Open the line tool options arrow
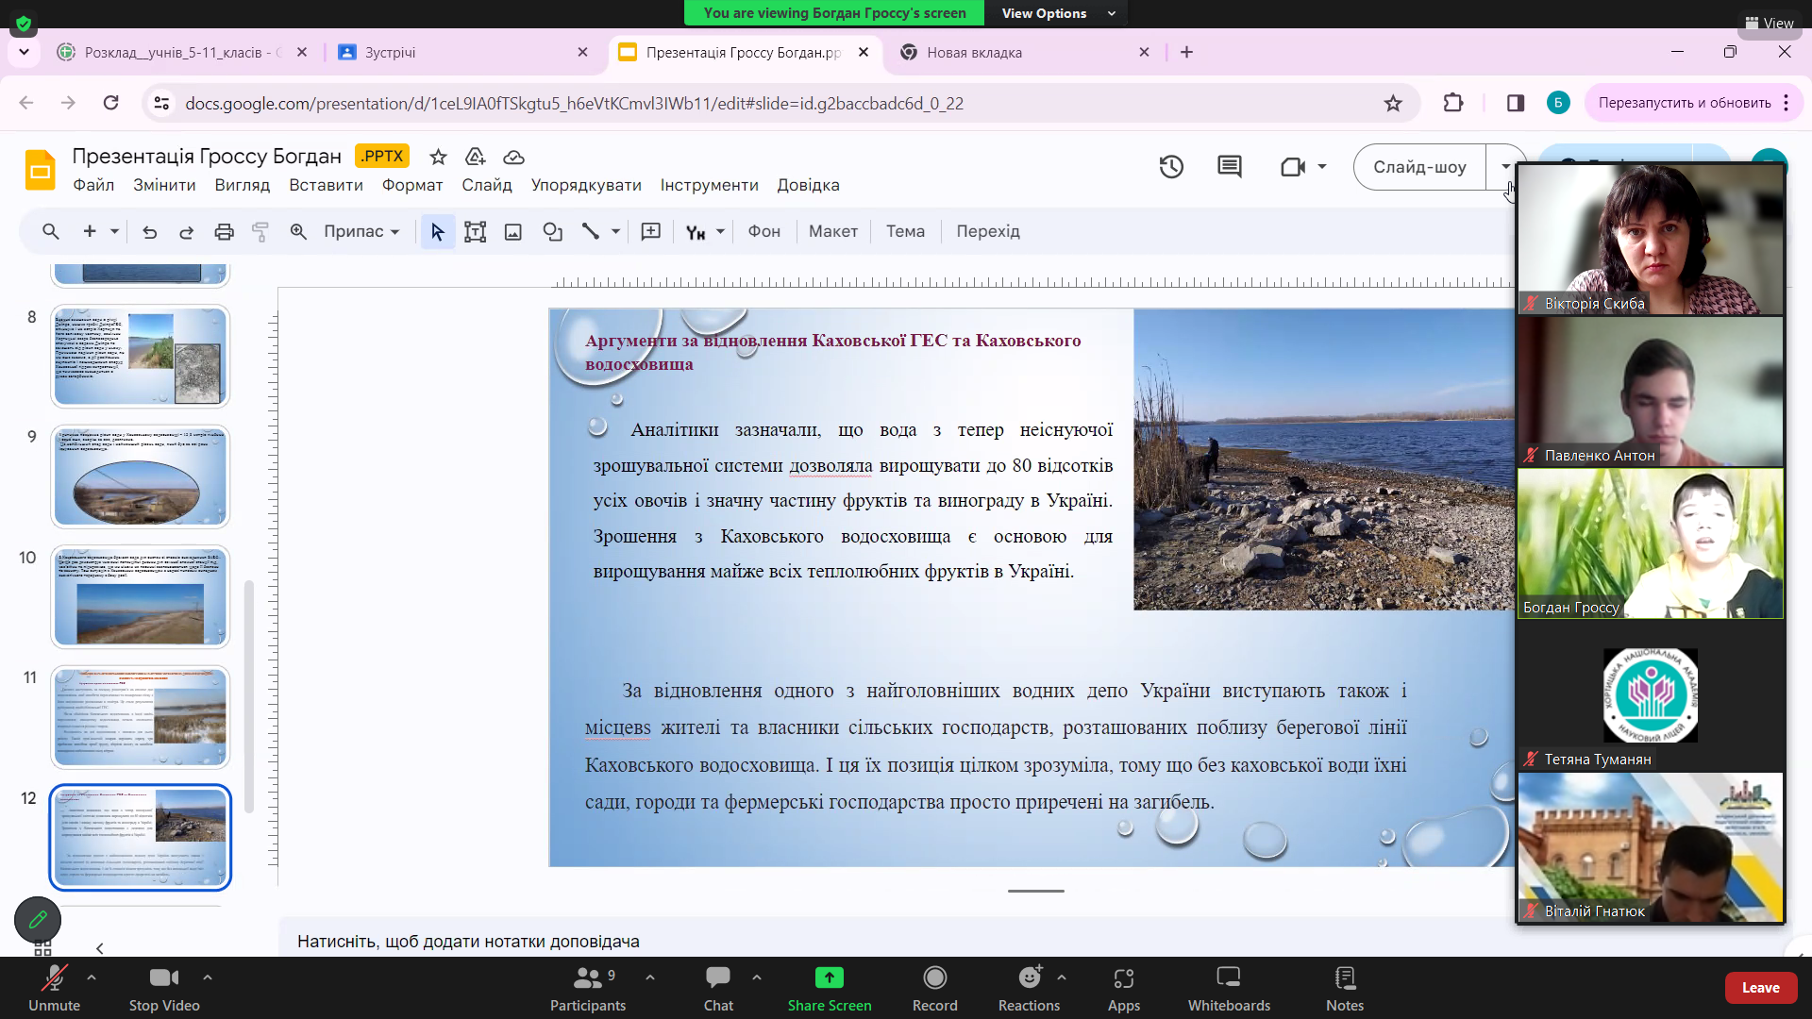 coord(615,231)
